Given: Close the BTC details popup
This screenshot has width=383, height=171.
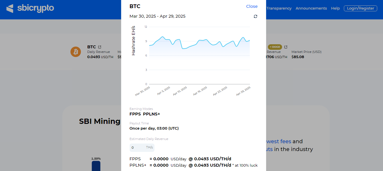Looking at the screenshot, I should 252,6.
